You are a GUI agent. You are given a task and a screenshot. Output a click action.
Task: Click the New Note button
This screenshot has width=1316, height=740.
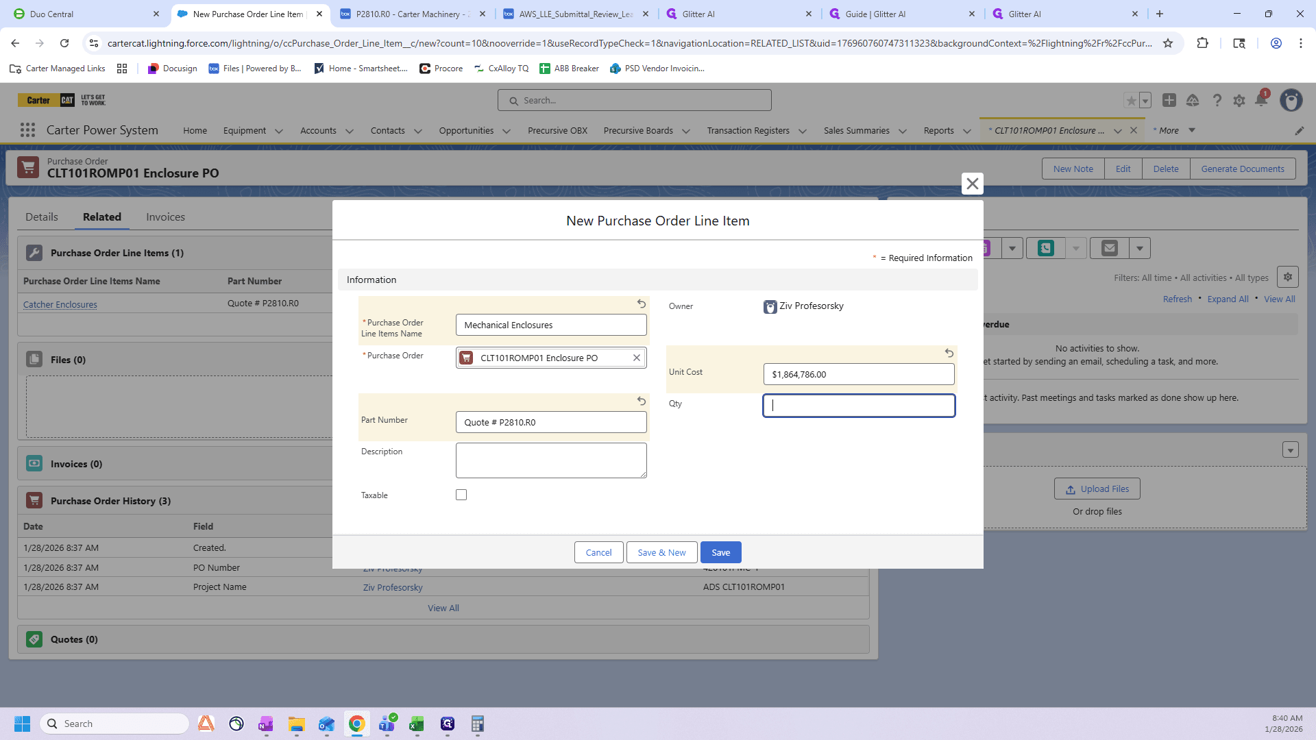click(x=1073, y=169)
